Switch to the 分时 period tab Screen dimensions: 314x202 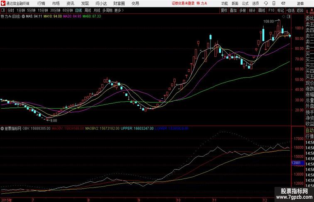[11, 10]
